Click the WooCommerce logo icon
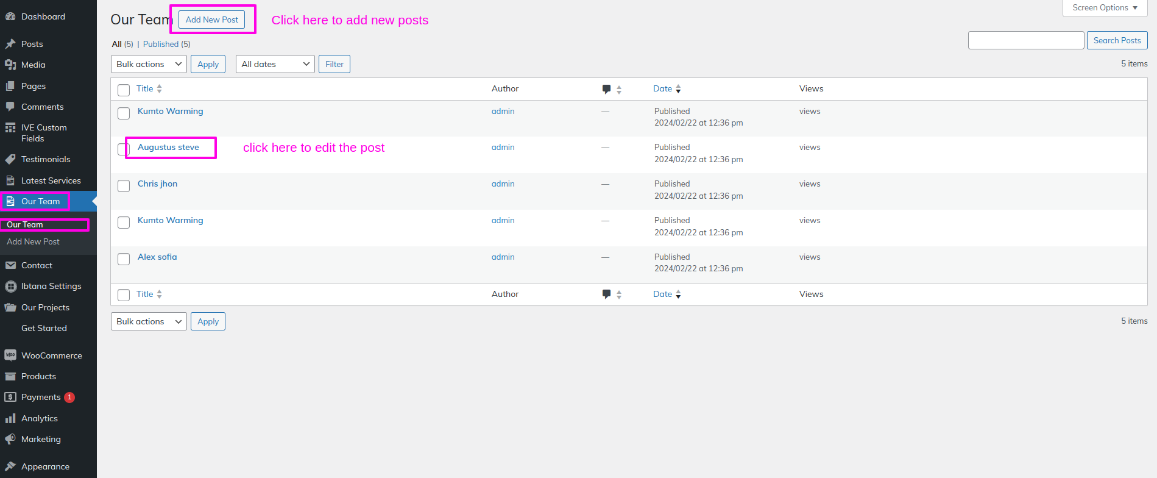 coord(10,355)
